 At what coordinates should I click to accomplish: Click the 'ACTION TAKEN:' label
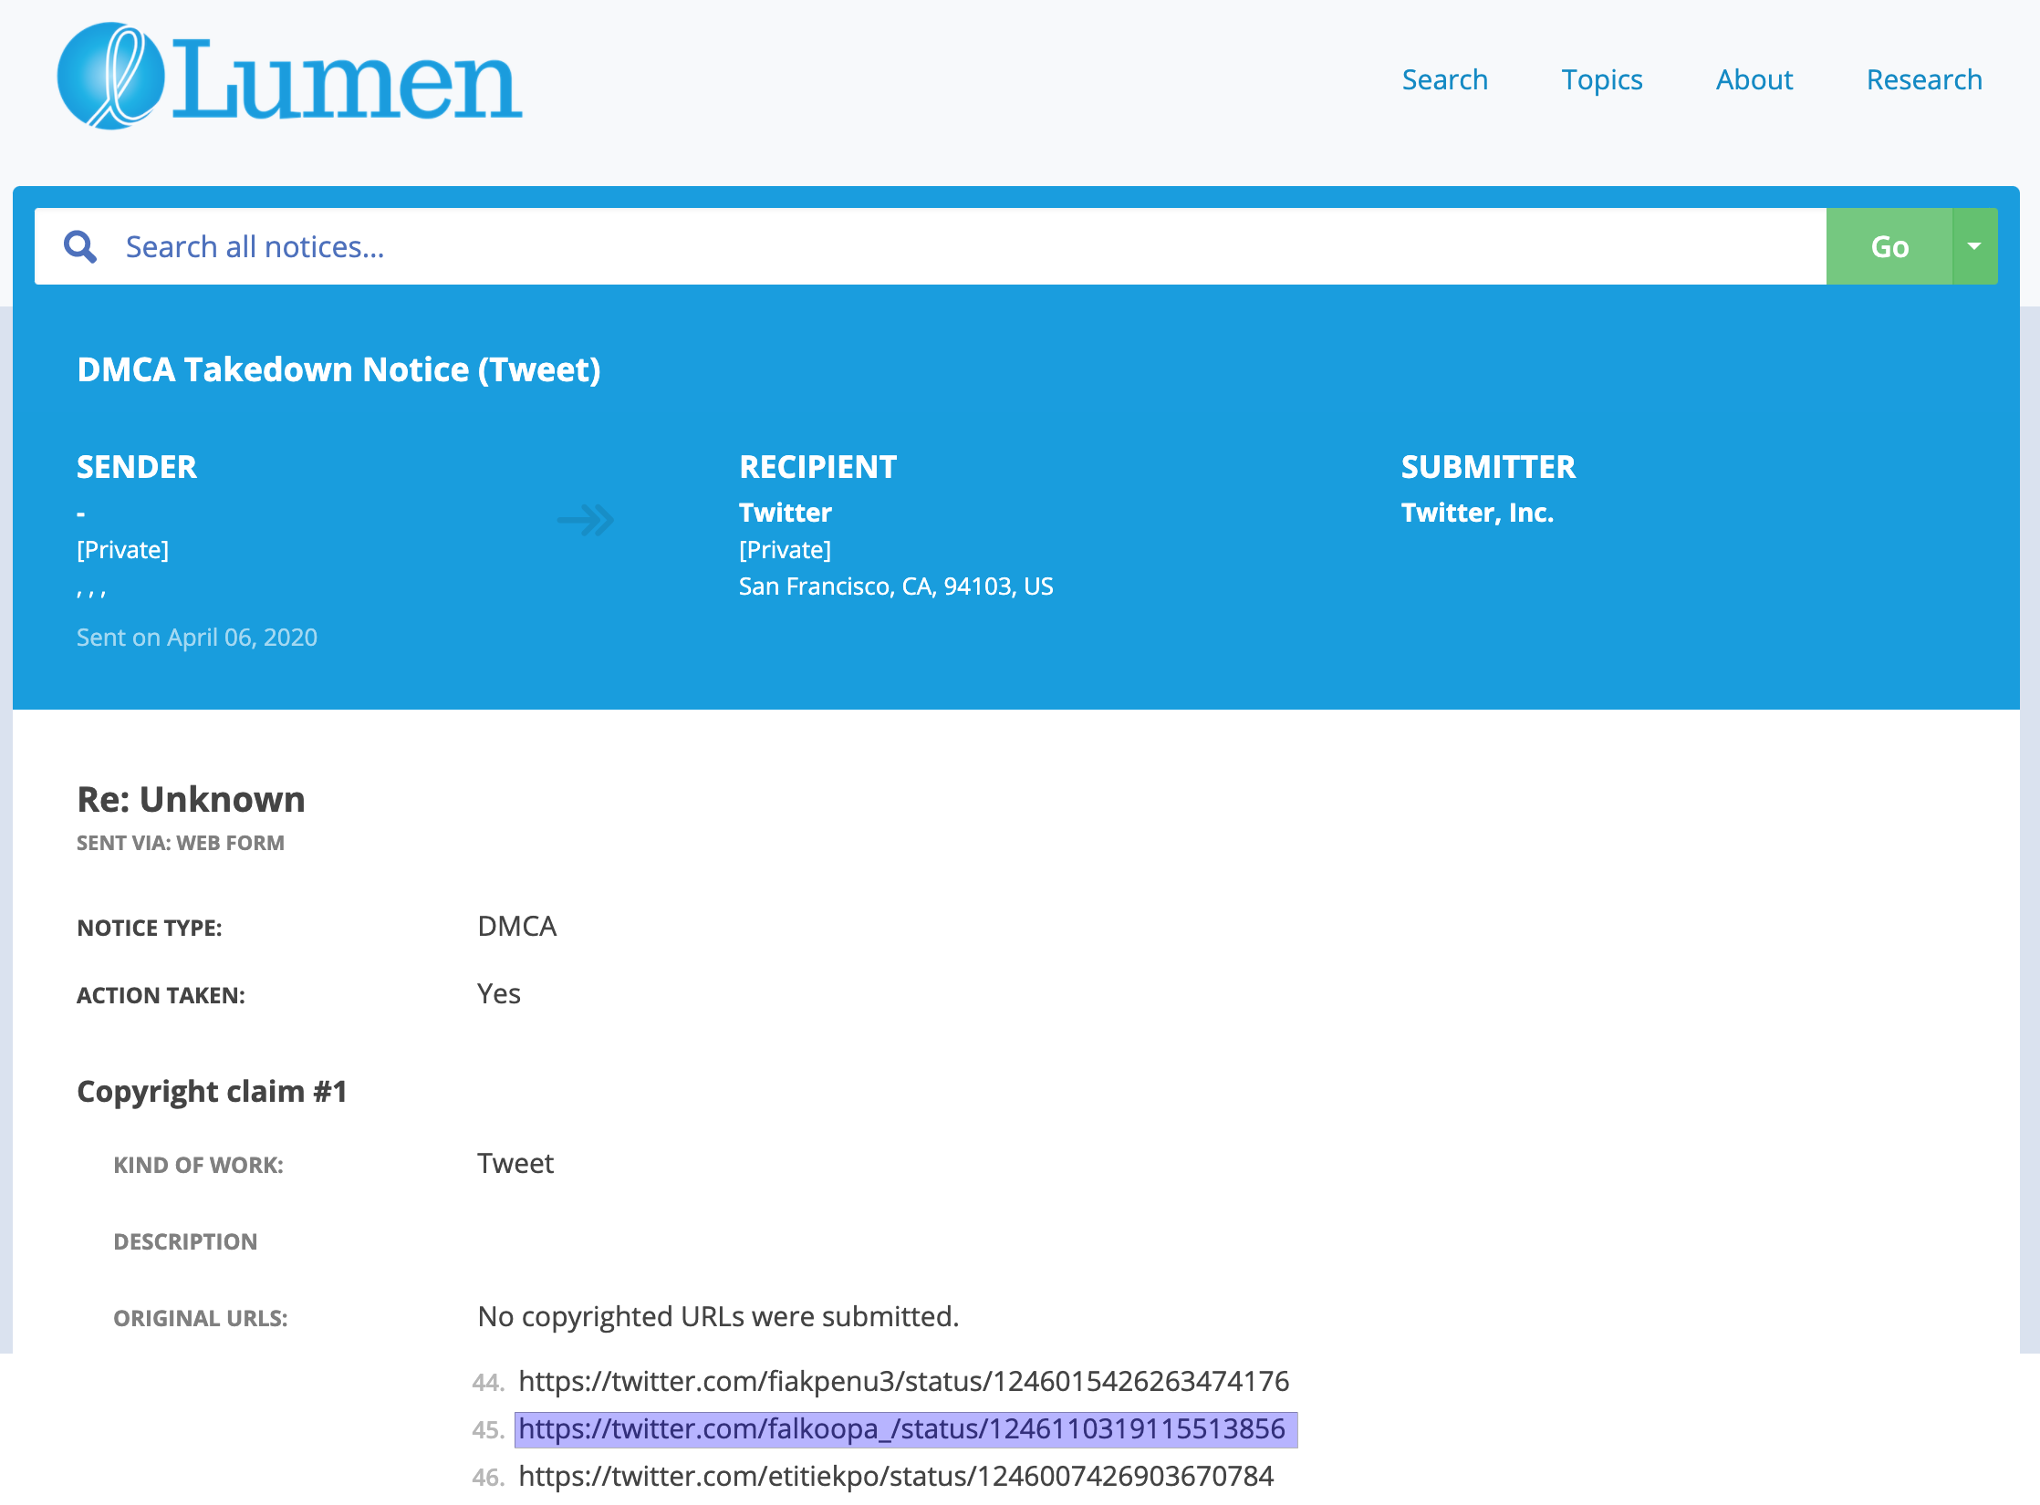[161, 995]
